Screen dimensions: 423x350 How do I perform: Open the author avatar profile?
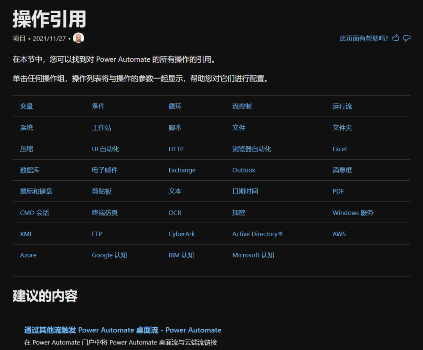78,38
